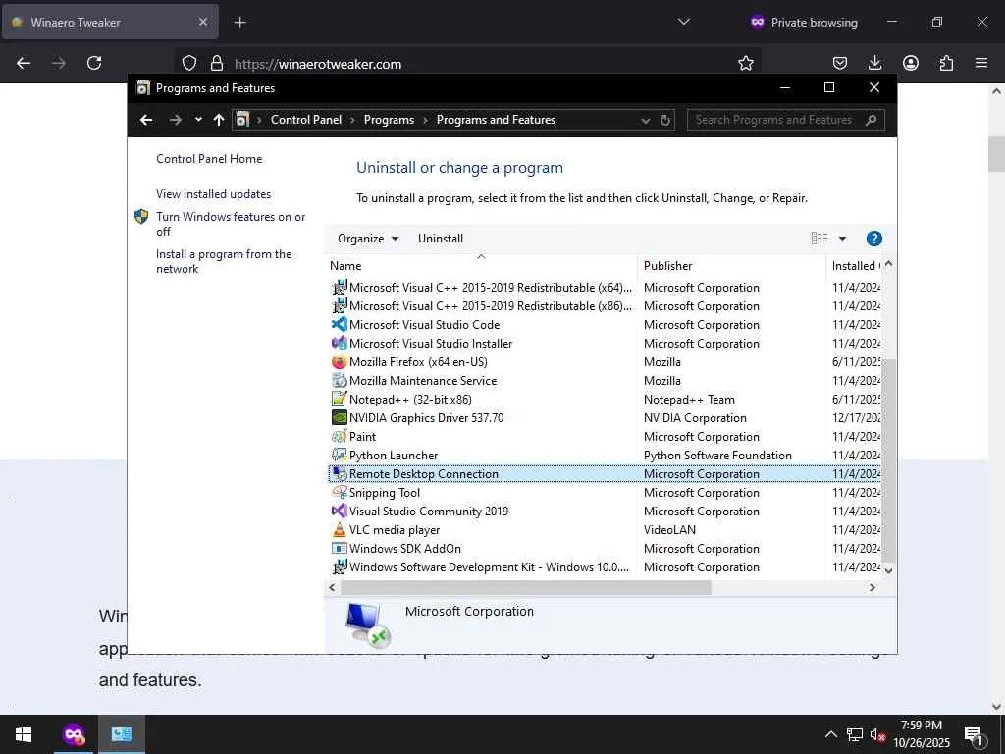This screenshot has height=754, width=1005.
Task: Open Firefox extensions puzzle icon
Action: pos(946,63)
